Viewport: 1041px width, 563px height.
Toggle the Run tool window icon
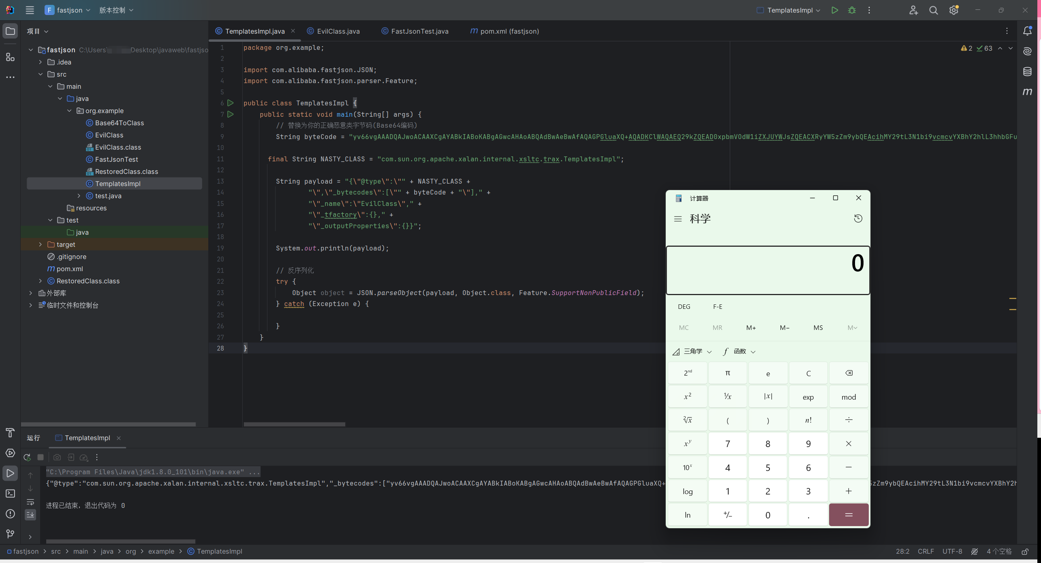pyautogui.click(x=10, y=473)
